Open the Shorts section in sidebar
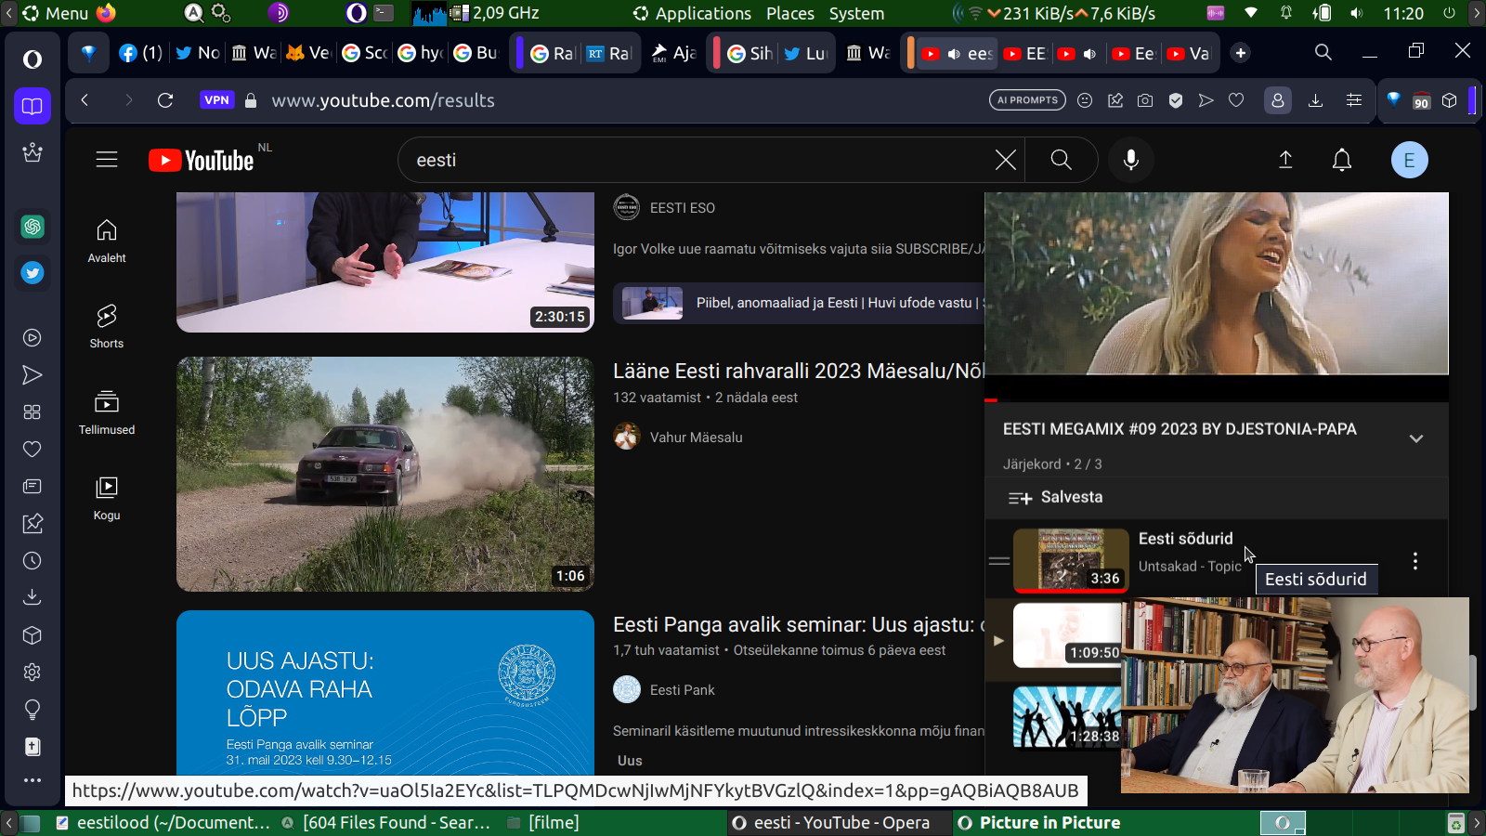 tap(107, 326)
